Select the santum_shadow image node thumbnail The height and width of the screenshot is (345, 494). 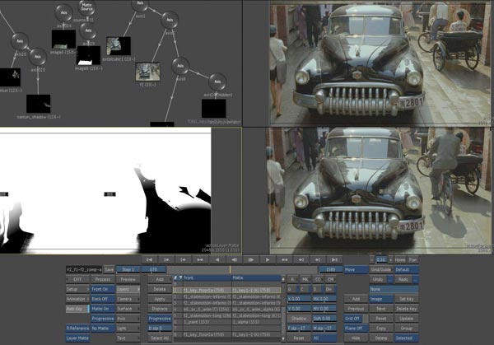[38, 104]
